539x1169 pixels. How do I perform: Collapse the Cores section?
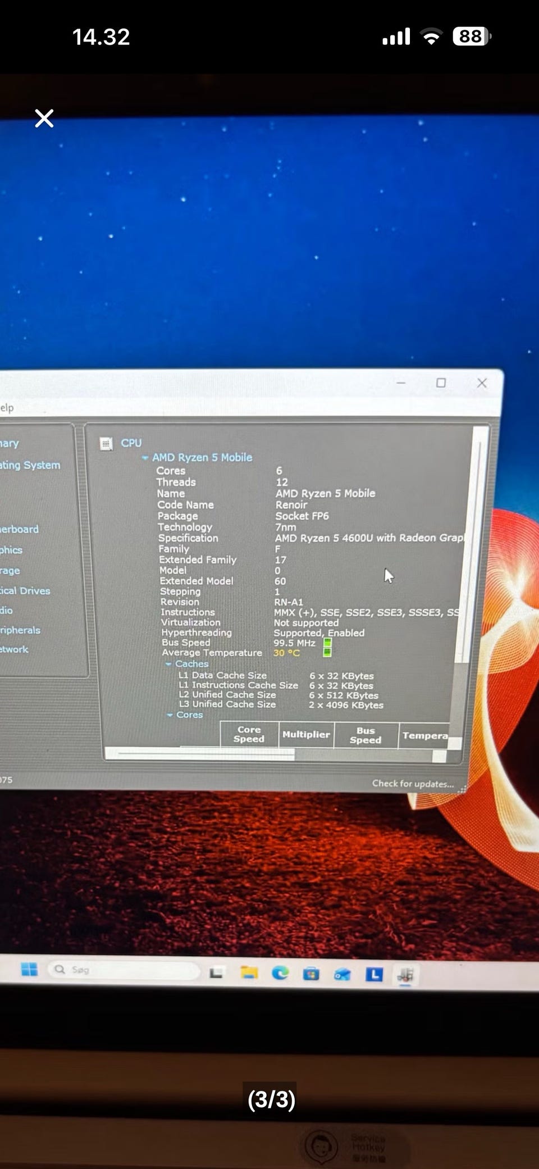(x=170, y=715)
